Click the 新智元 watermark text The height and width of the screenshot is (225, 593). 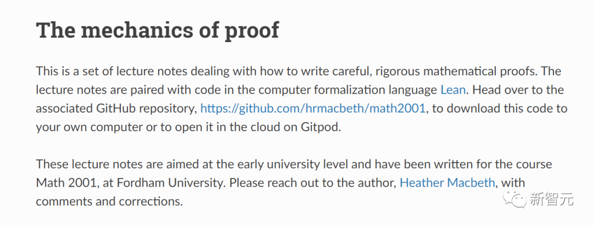click(x=551, y=199)
